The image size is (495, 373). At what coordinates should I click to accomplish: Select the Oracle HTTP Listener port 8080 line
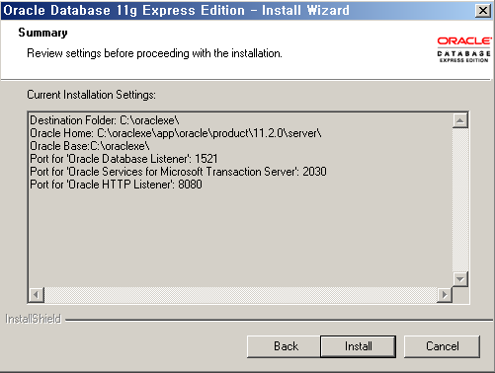click(x=116, y=185)
